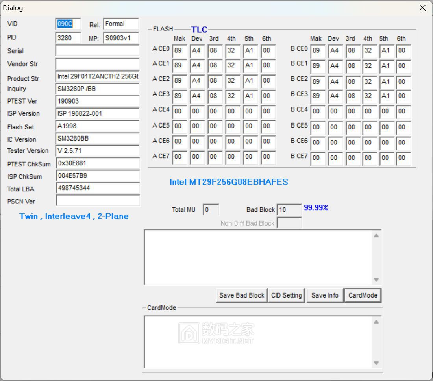This screenshot has height=381, width=433.
Task: Click the ISP Version field
Action: pos(97,114)
